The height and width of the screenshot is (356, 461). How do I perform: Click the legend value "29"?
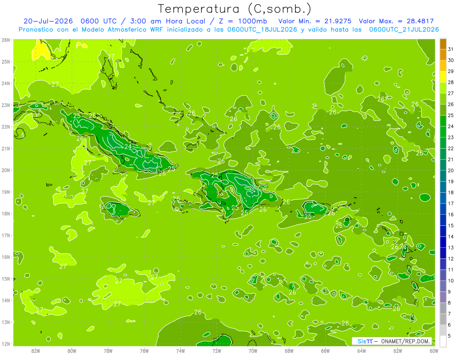pos(451,71)
